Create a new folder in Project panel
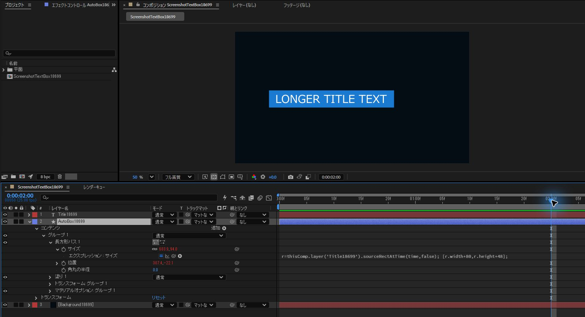The height and width of the screenshot is (317, 585). (13, 177)
